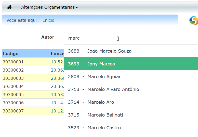The width and height of the screenshot is (198, 137).
Task: Click table row code 30300001
Action: (x=13, y=62)
